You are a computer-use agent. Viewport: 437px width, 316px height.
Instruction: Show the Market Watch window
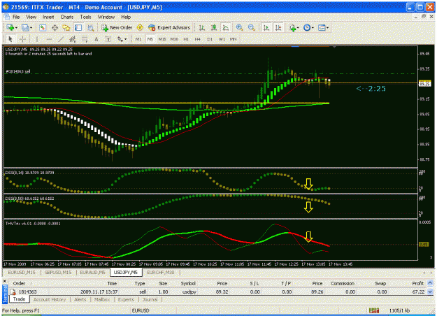click(43, 27)
